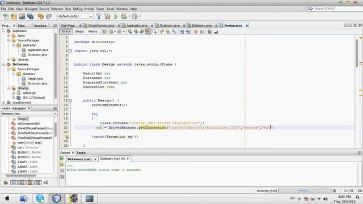The height and width of the screenshot is (204, 363).
Task: Click the lightbulb hint on line 23
Action: (x=67, y=137)
